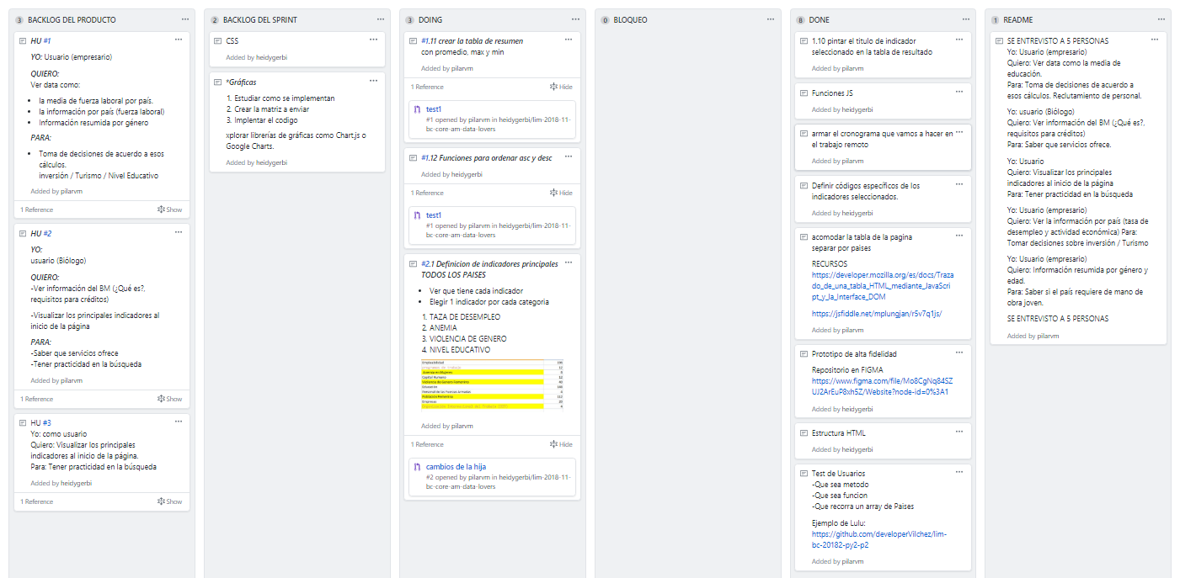The width and height of the screenshot is (1180, 578).
Task: Open #1.11 crear la tabla card menu
Action: click(x=569, y=40)
